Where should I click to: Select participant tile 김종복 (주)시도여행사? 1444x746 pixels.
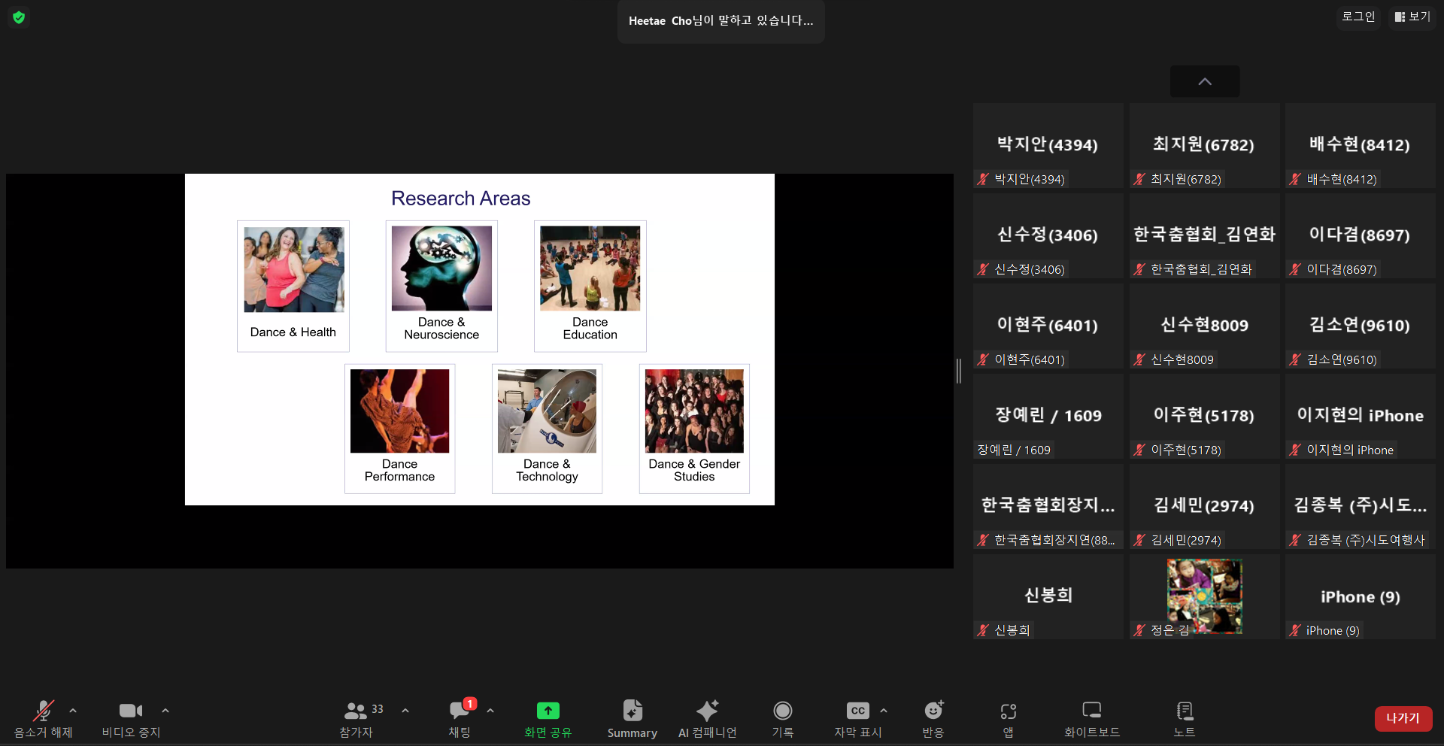[x=1361, y=506]
